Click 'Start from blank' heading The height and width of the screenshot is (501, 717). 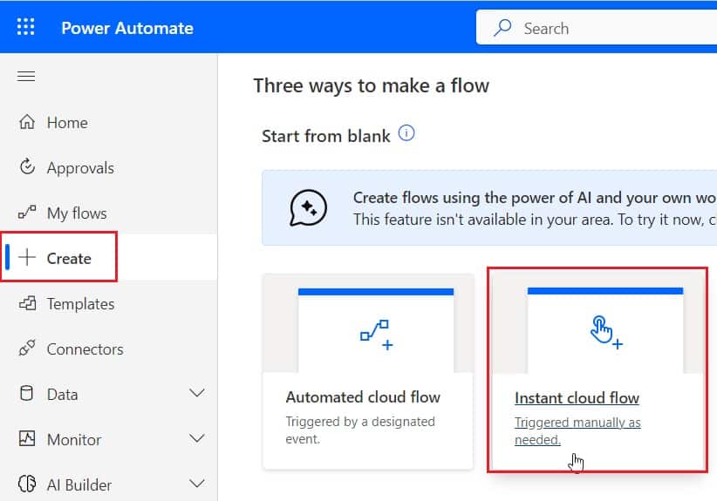pos(326,136)
